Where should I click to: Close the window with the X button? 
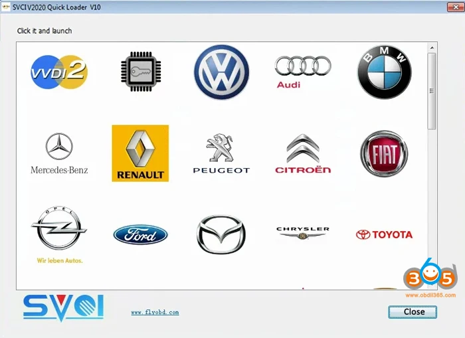456,7
